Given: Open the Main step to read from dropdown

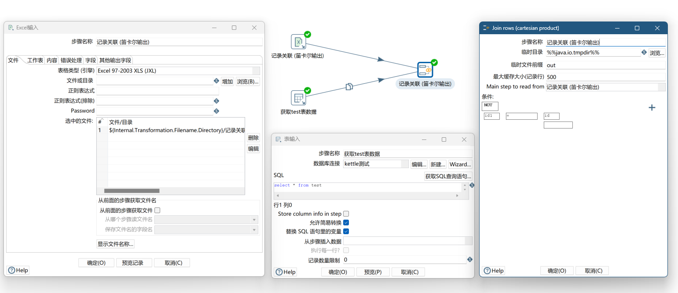Looking at the screenshot, I should (661, 87).
